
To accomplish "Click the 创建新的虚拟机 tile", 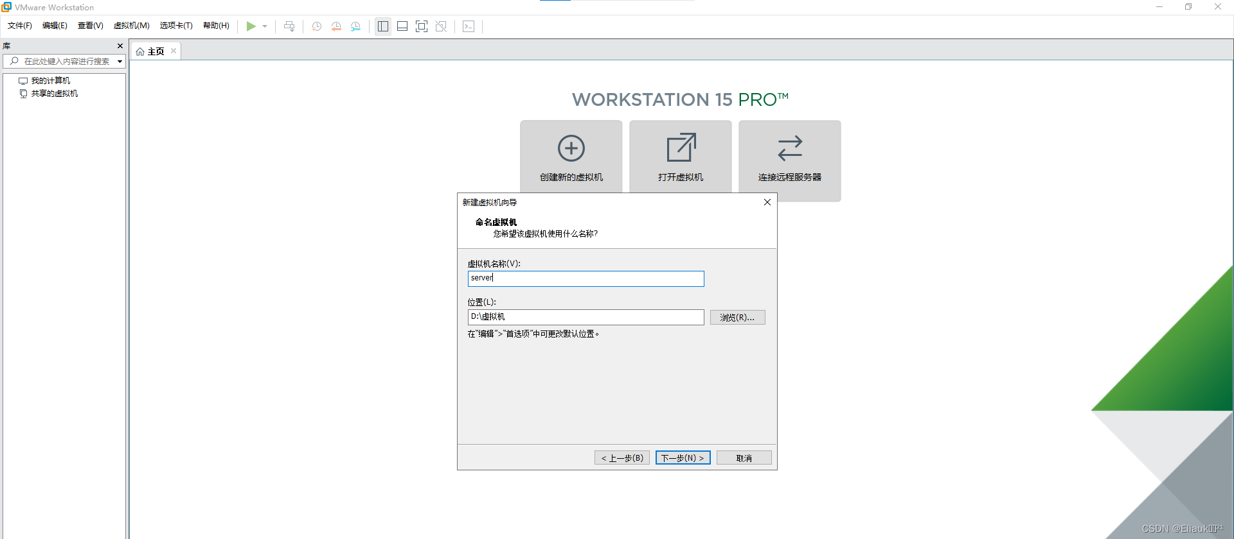I will 571,157.
